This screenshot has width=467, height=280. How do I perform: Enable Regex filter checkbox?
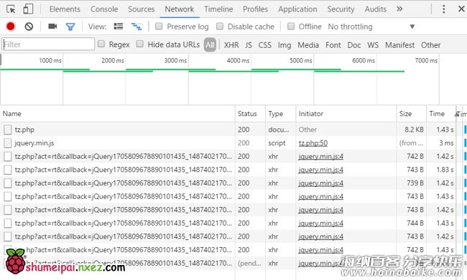point(101,44)
